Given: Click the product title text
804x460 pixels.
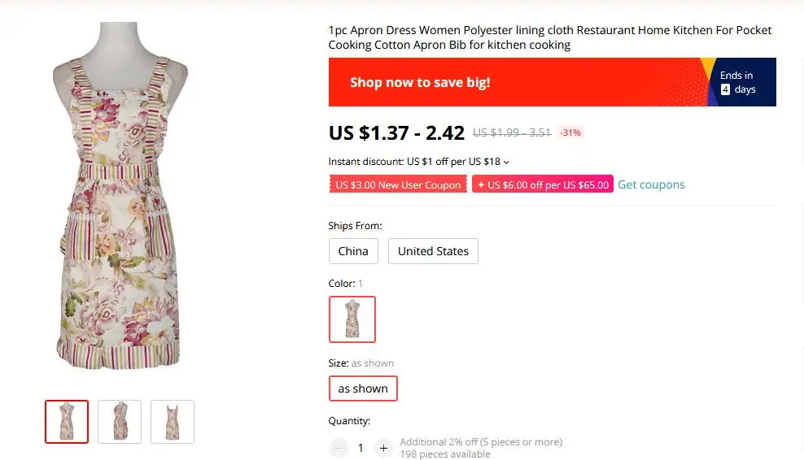Looking at the screenshot, I should [549, 37].
